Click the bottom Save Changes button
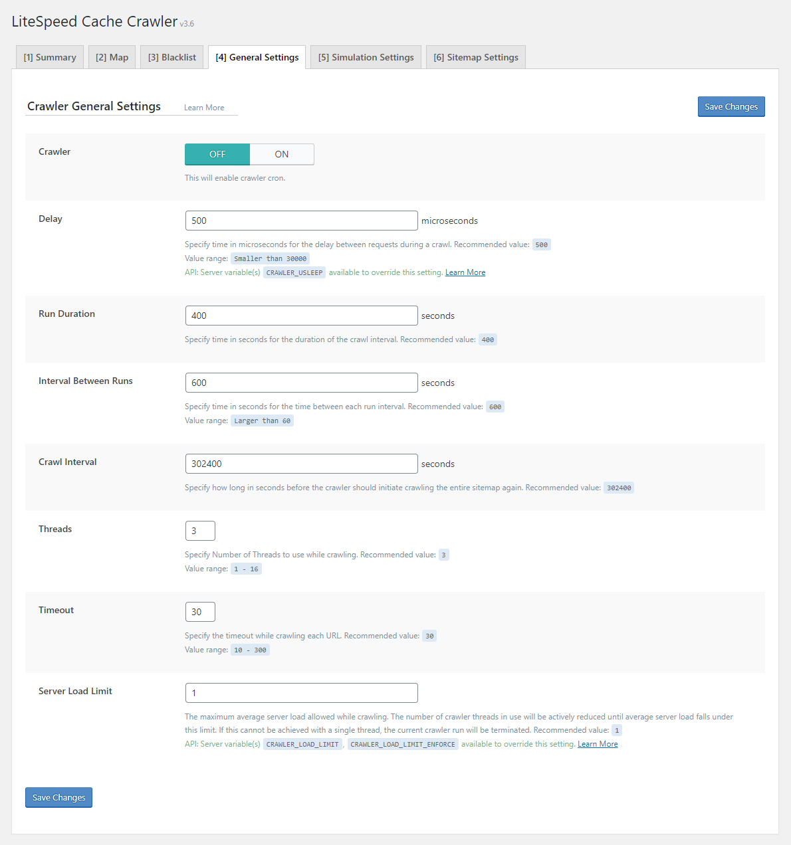791x845 pixels. (x=58, y=797)
